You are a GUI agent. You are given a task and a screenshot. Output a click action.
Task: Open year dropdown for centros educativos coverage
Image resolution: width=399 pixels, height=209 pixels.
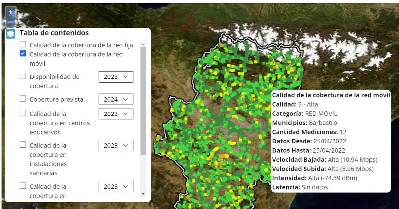pyautogui.click(x=116, y=114)
